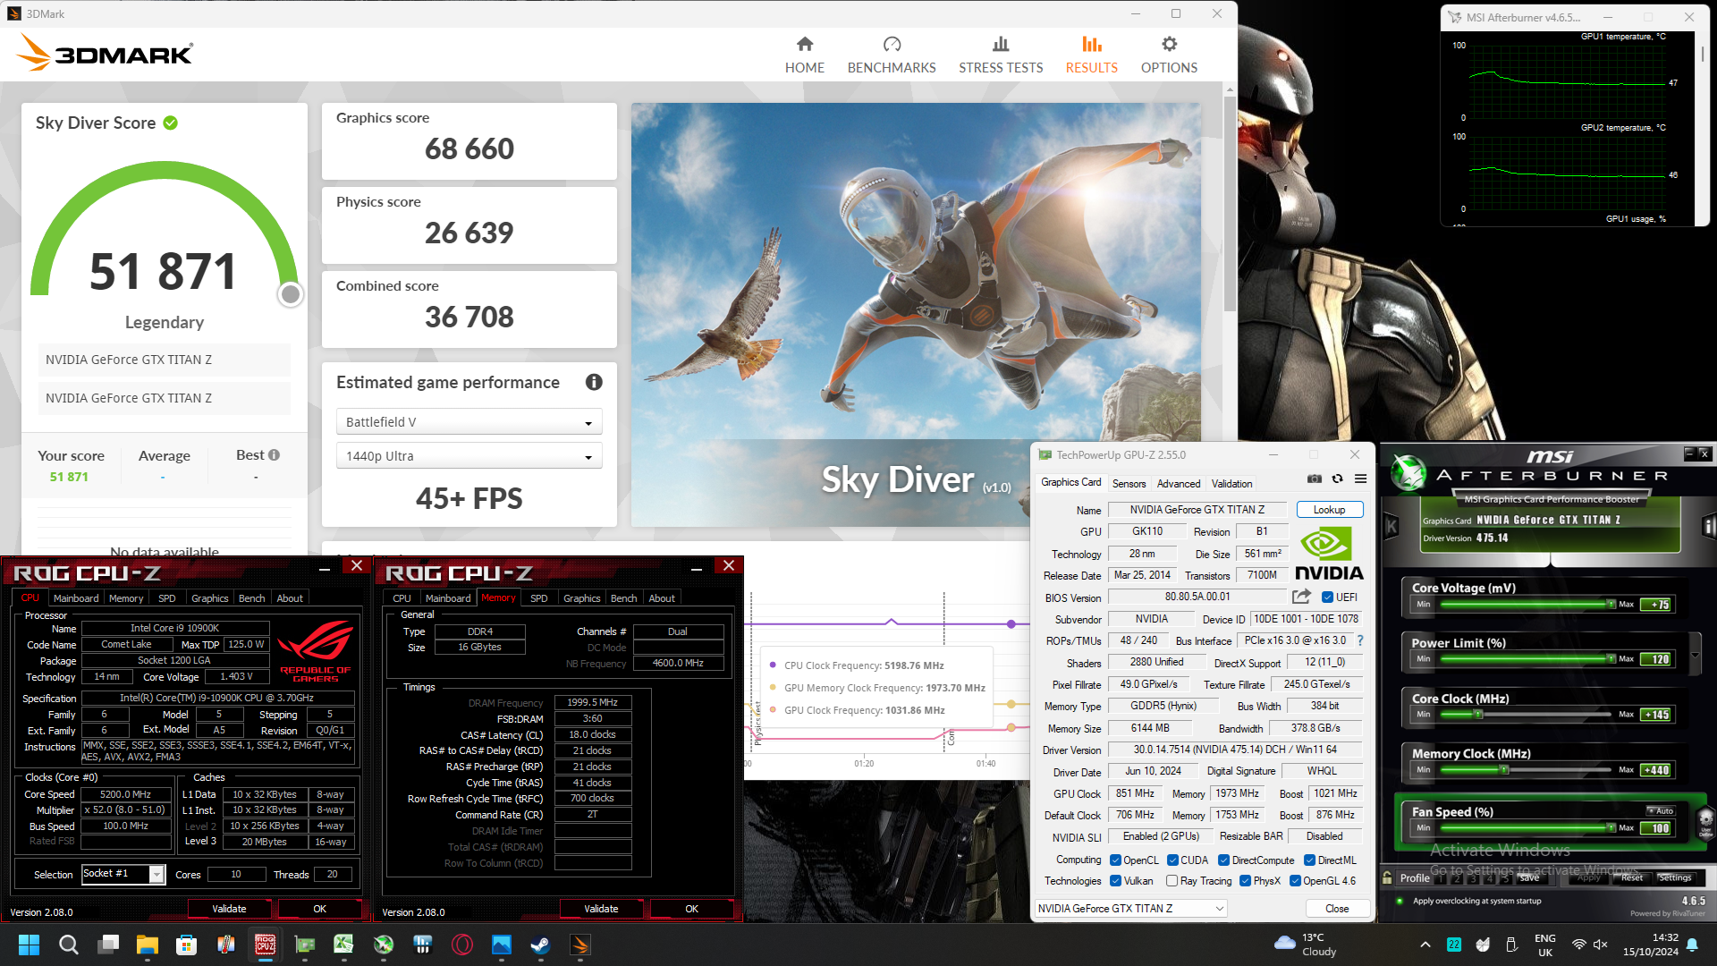Screen dimensions: 1717x966
Task: Open GPU selector dropdown at GPU-Z bottom
Action: point(1130,909)
